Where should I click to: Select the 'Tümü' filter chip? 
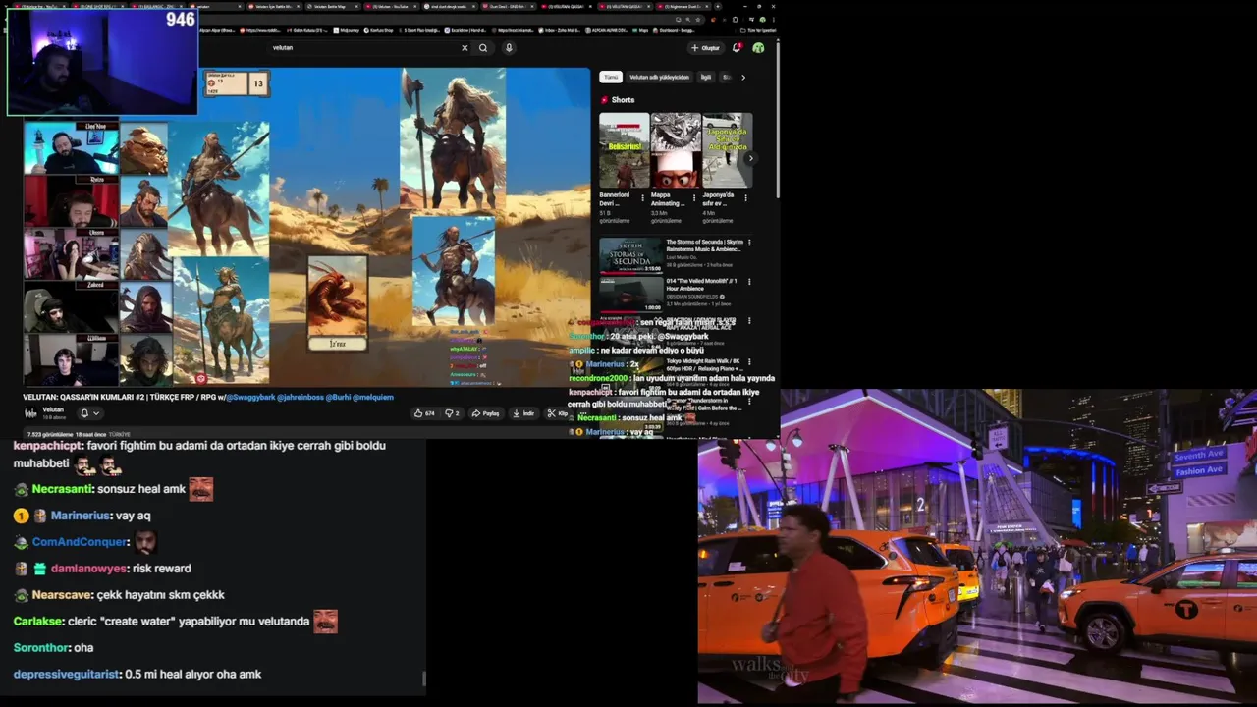point(611,77)
